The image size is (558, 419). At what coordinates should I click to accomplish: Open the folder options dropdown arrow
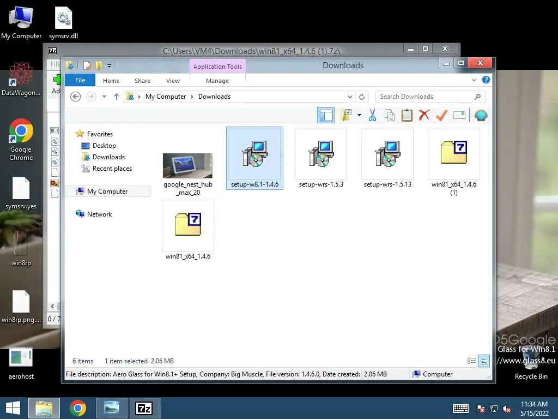359,115
